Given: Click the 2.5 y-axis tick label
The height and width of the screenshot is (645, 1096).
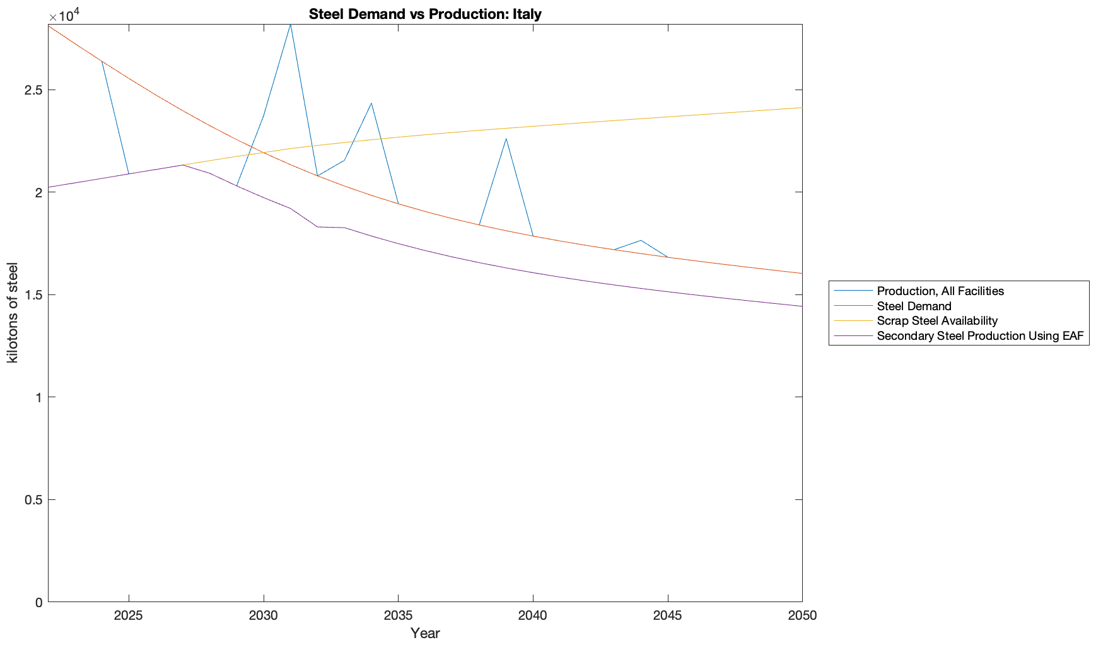Looking at the screenshot, I should (x=33, y=90).
